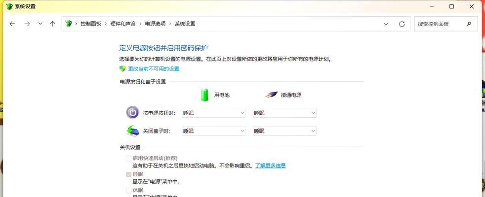Click the 系统设置 title bar icon
The height and width of the screenshot is (197, 485).
coord(9,6)
